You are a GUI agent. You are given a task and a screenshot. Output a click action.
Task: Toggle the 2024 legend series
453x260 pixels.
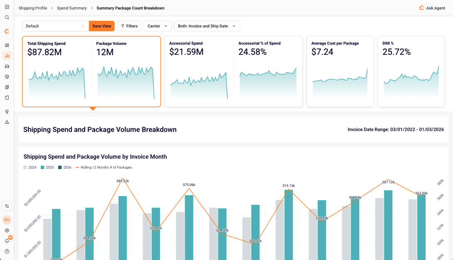coord(30,167)
